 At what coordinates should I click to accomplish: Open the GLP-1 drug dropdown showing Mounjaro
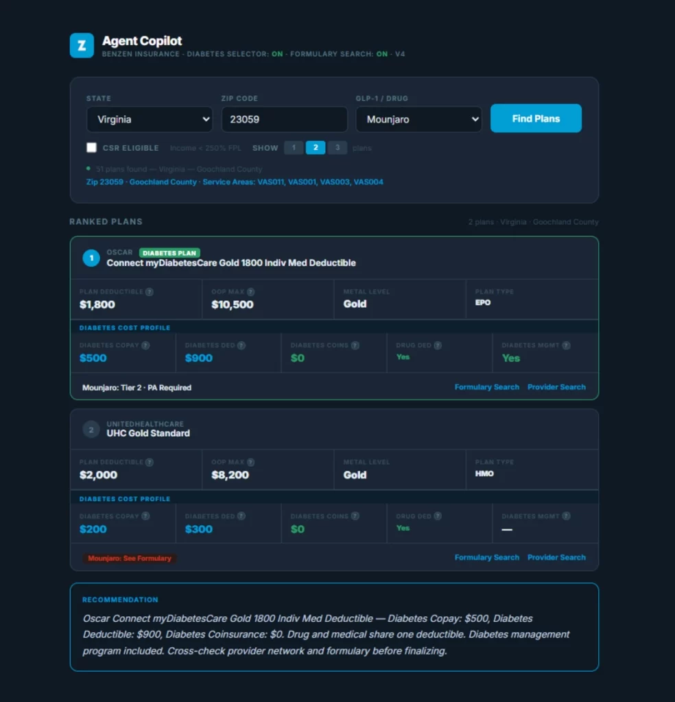tap(419, 119)
